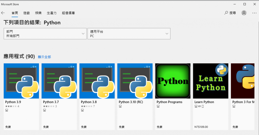Click the 顯示全部 show all link

[45, 57]
